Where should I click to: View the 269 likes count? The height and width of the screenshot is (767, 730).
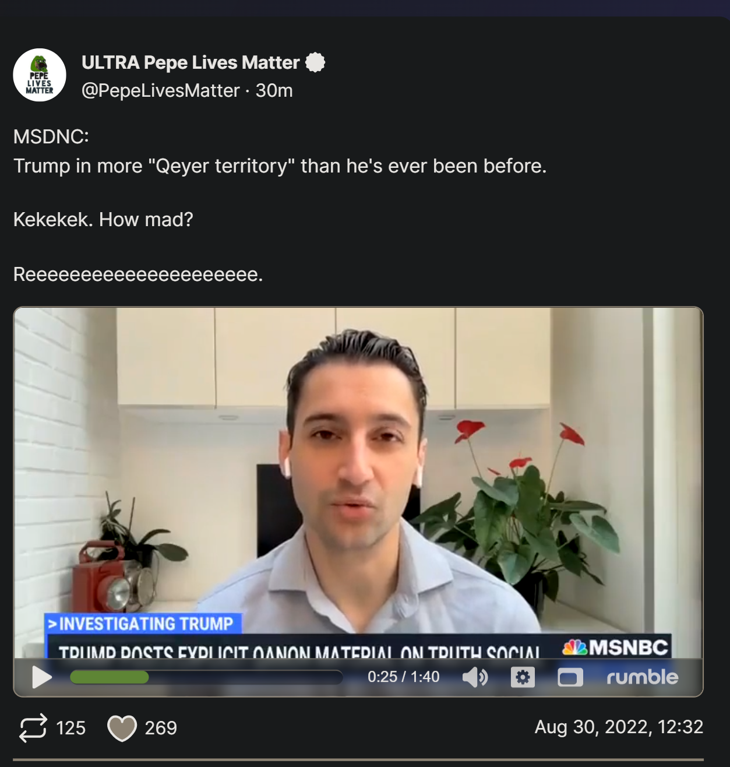pyautogui.click(x=161, y=728)
